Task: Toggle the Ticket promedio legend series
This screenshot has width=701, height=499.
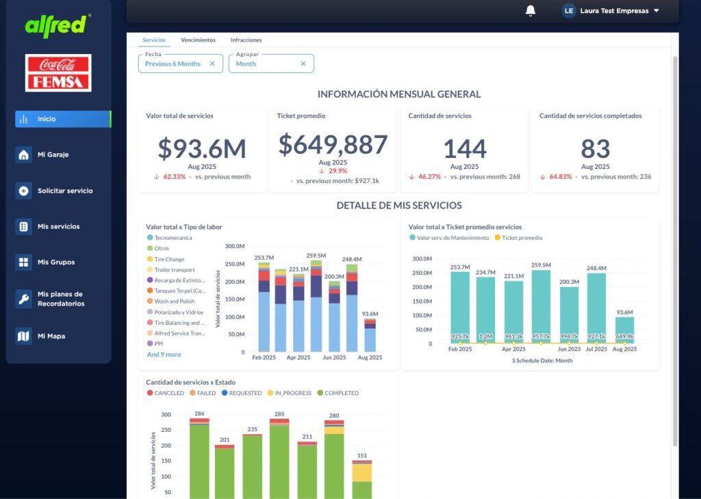Action: [x=519, y=238]
